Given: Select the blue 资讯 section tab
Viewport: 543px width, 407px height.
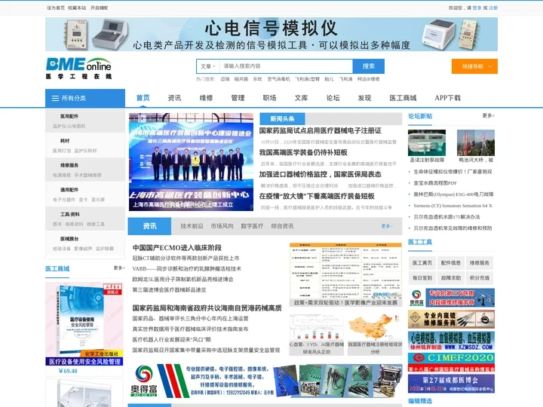Looking at the screenshot, I should tap(149, 226).
